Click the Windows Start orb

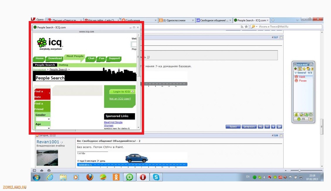(x=37, y=177)
